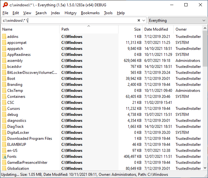This screenshot has width=208, height=178.
Task: Click TrustedInstaller owner in Fonts row
Action: (x=188, y=157)
